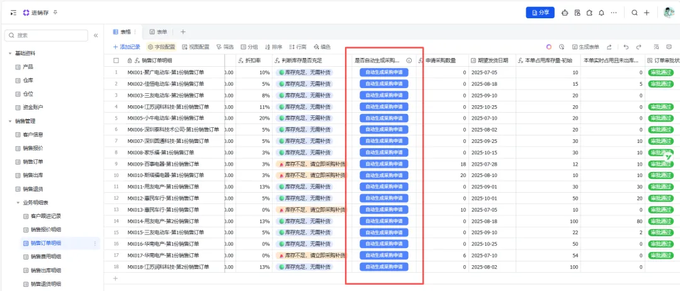Open the 填色 fill color tool
Image resolution: width=680 pixels, height=291 pixels.
click(x=322, y=47)
